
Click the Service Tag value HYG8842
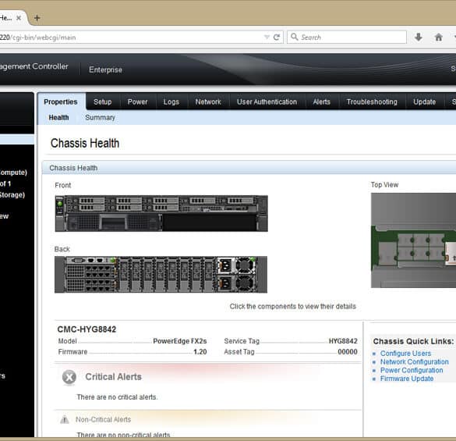[343, 341]
